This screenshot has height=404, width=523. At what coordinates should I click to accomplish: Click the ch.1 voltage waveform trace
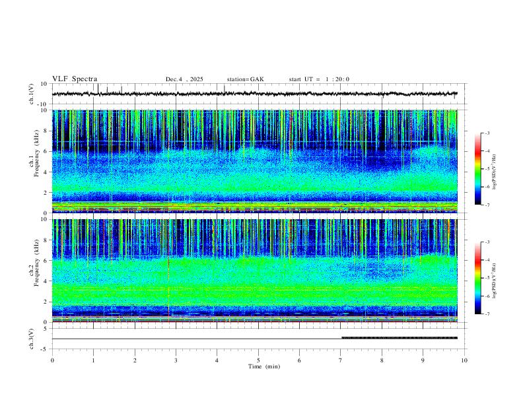pos(254,94)
